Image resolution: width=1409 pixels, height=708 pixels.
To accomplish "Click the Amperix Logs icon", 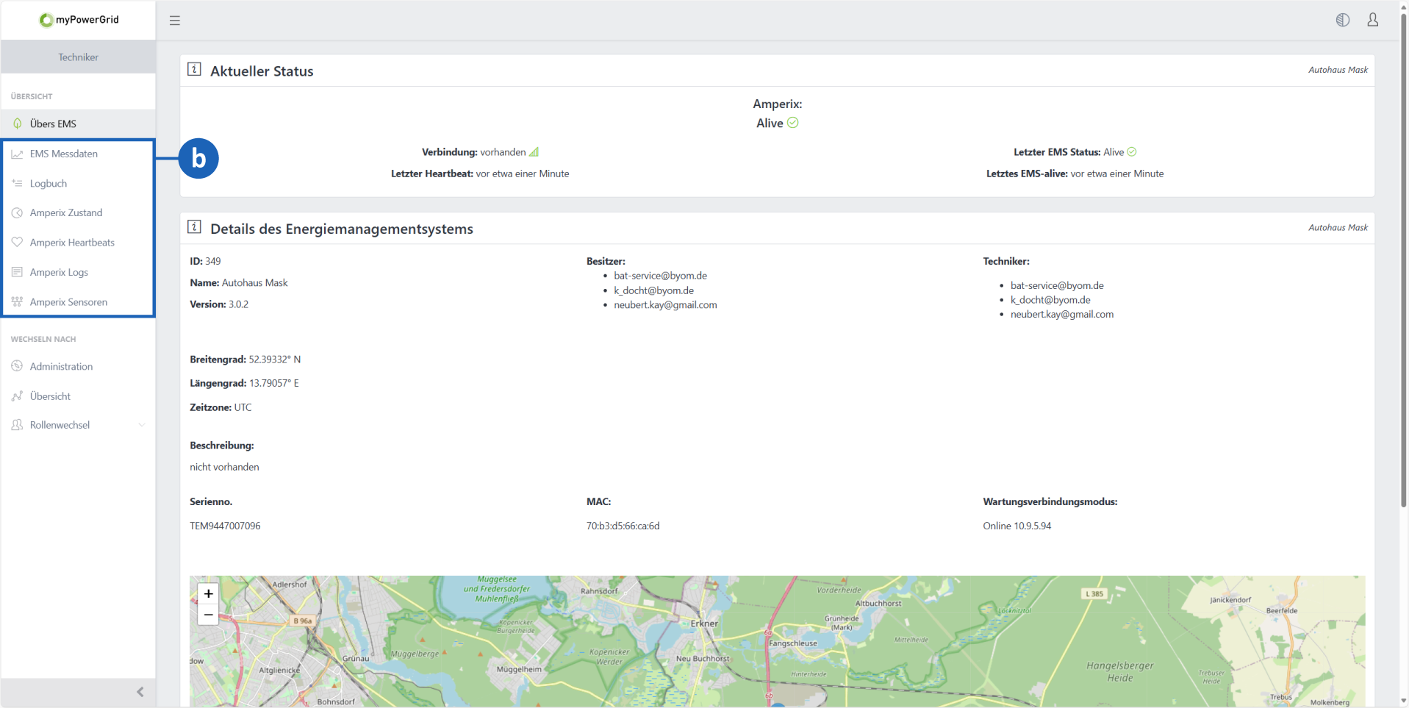I will [17, 272].
